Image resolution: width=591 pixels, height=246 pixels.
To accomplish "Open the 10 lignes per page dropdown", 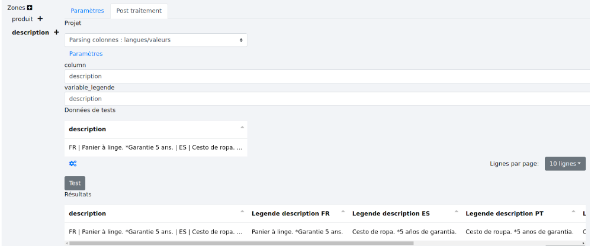I will pos(565,163).
